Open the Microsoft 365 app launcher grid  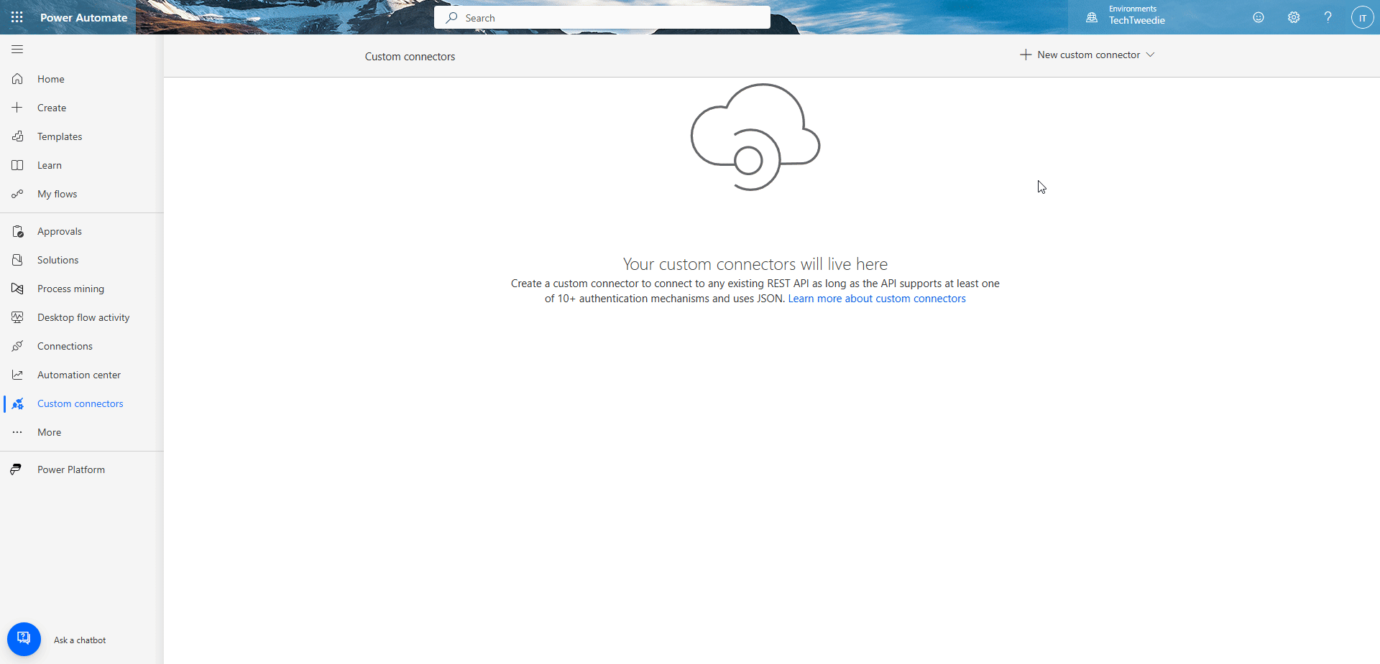point(17,17)
